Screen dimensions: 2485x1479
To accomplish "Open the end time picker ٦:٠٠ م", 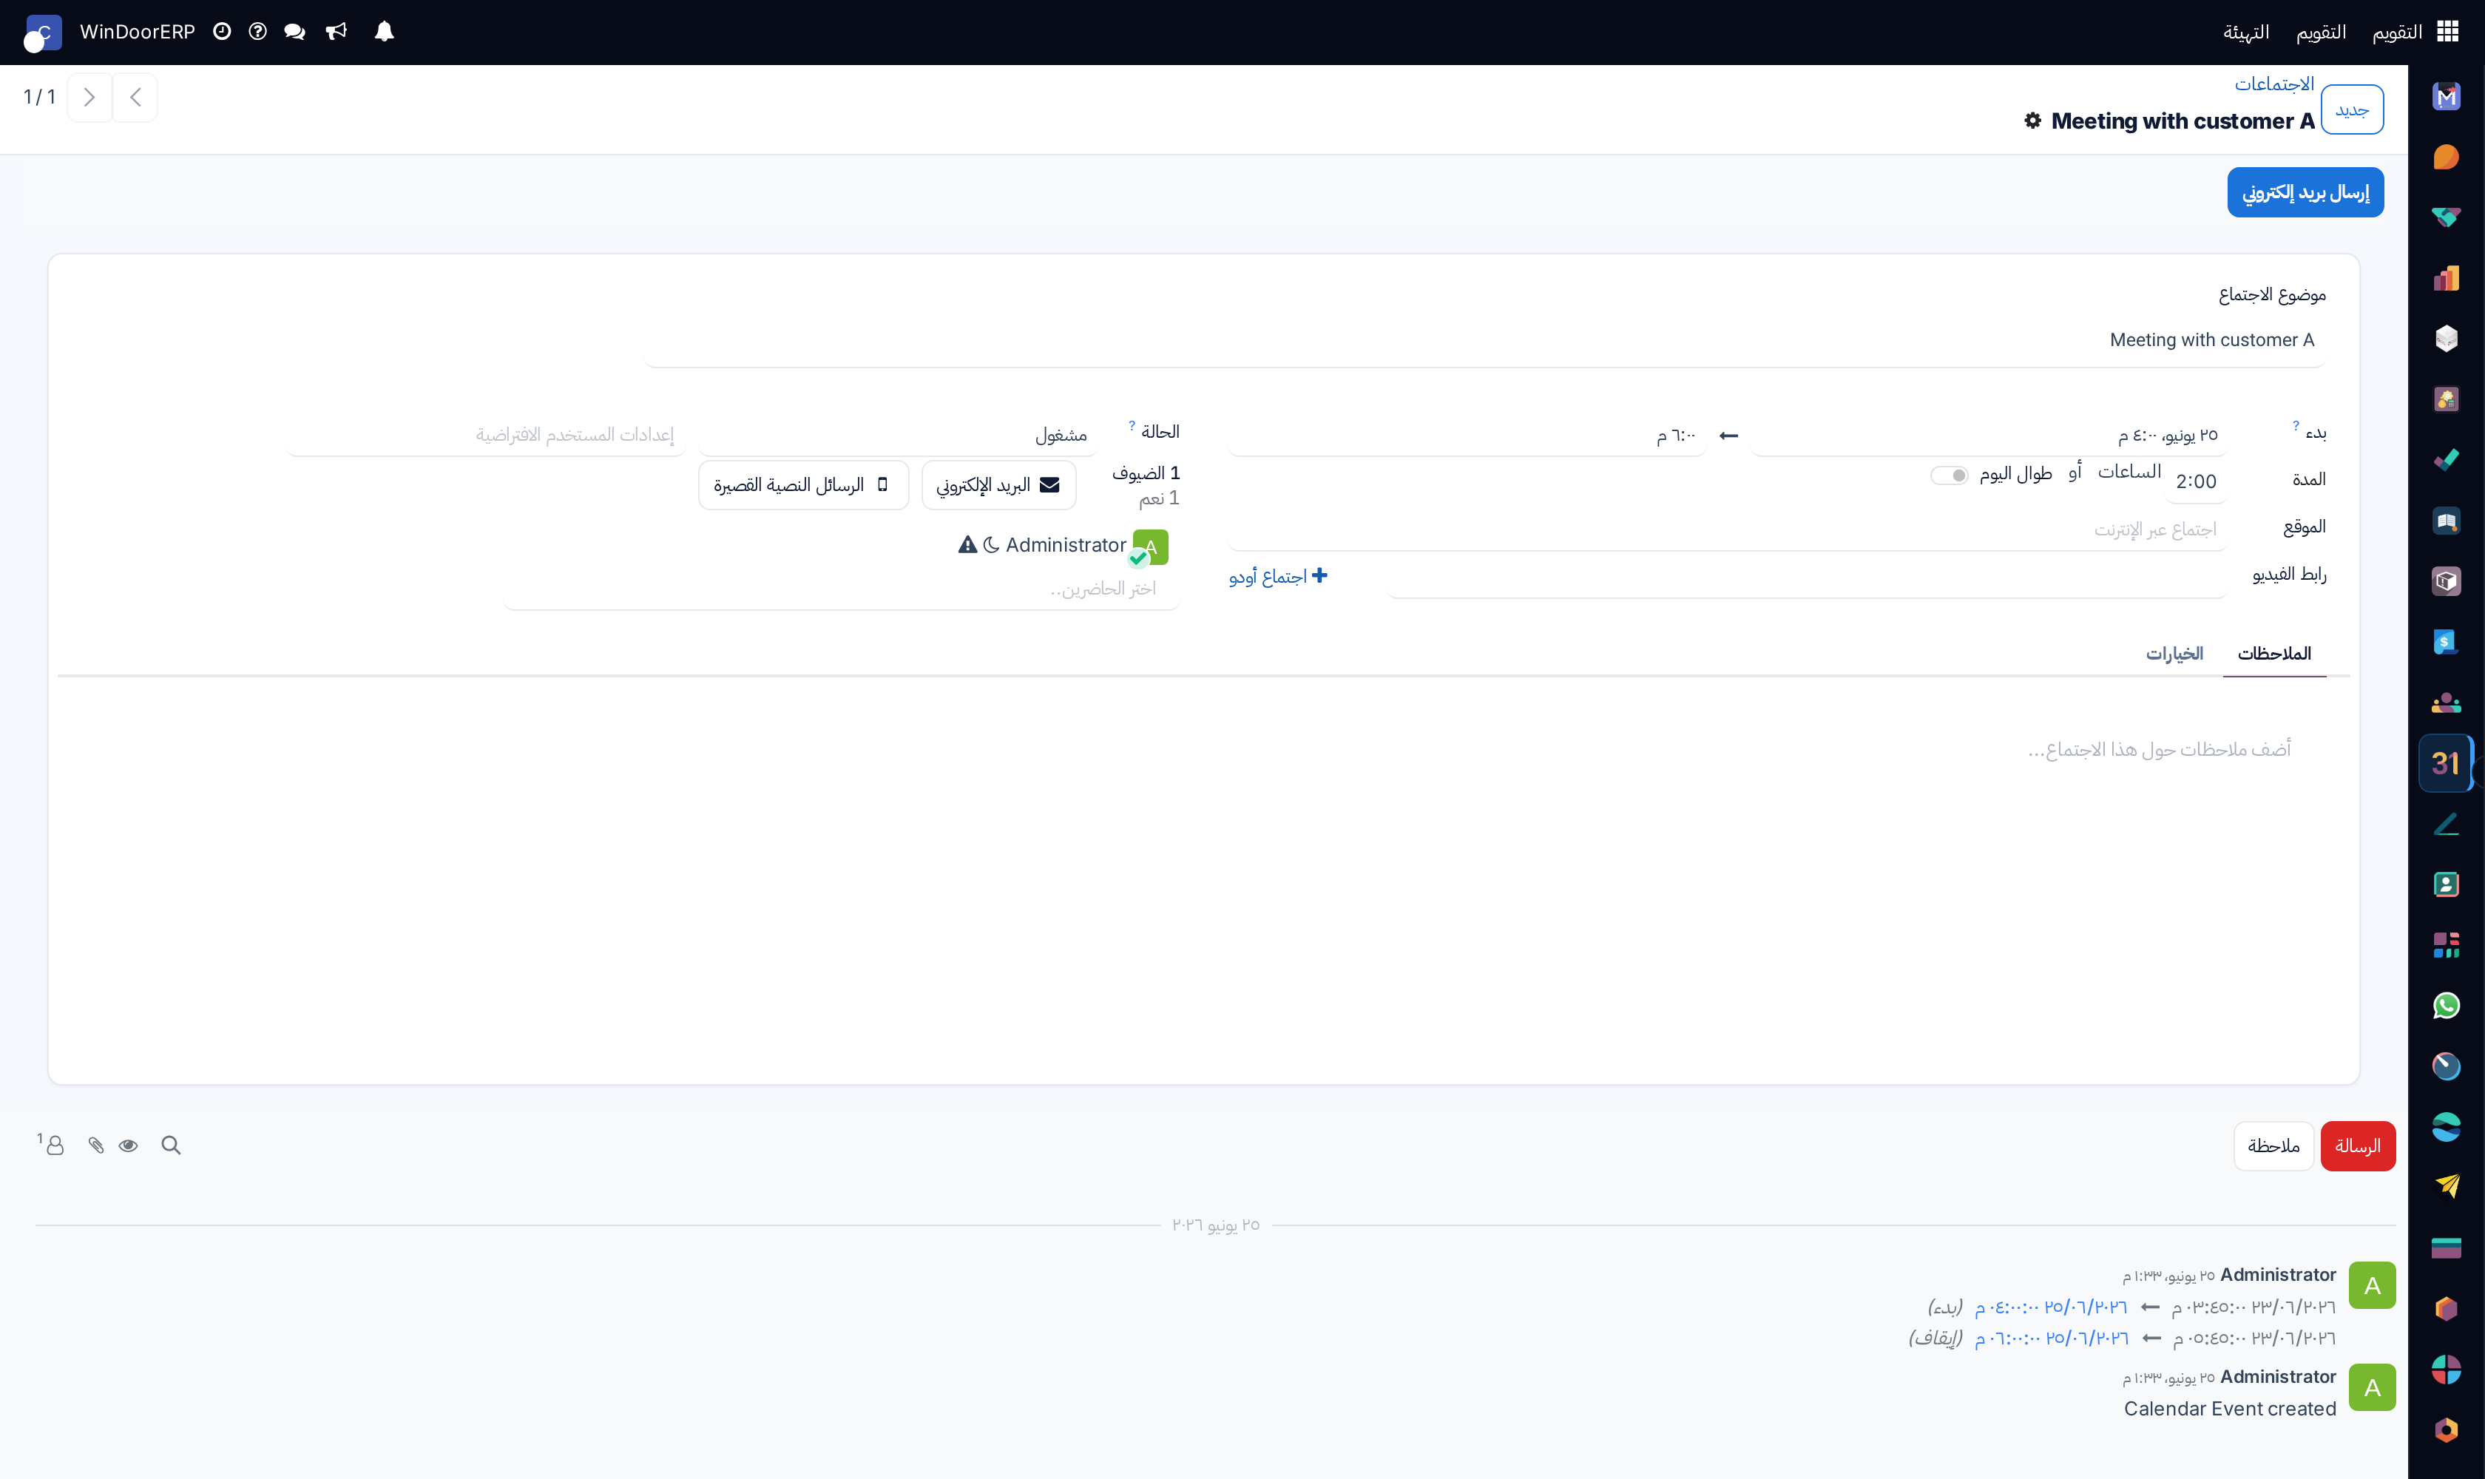I will (1467, 436).
